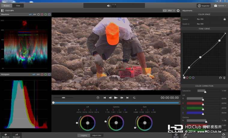Click the speaker volume icon
This screenshot has width=228, height=138.
[109, 6]
